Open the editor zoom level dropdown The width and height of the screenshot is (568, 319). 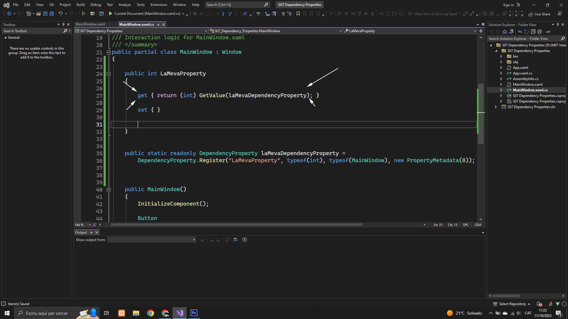90,225
